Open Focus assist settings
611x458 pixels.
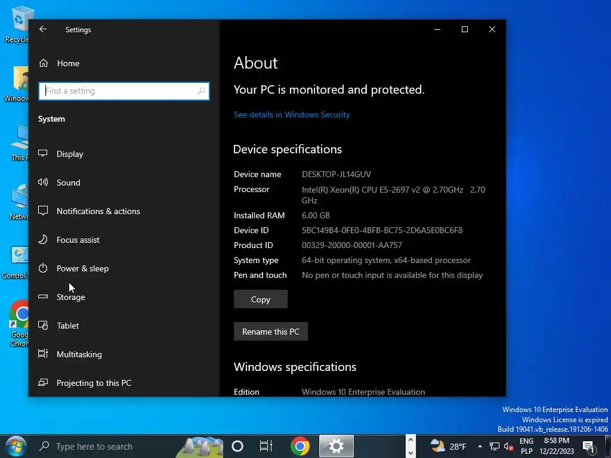(124, 240)
